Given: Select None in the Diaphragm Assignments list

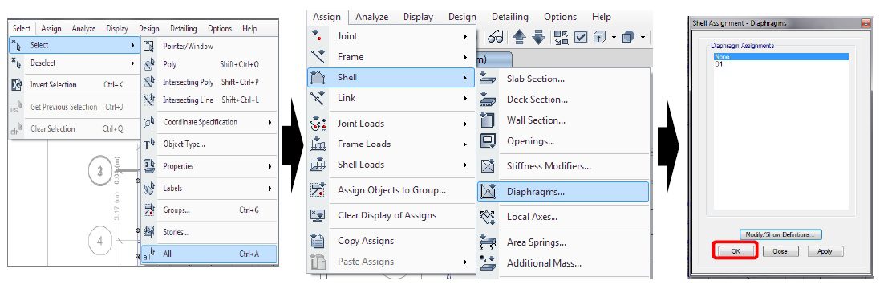Looking at the screenshot, I should [780, 57].
